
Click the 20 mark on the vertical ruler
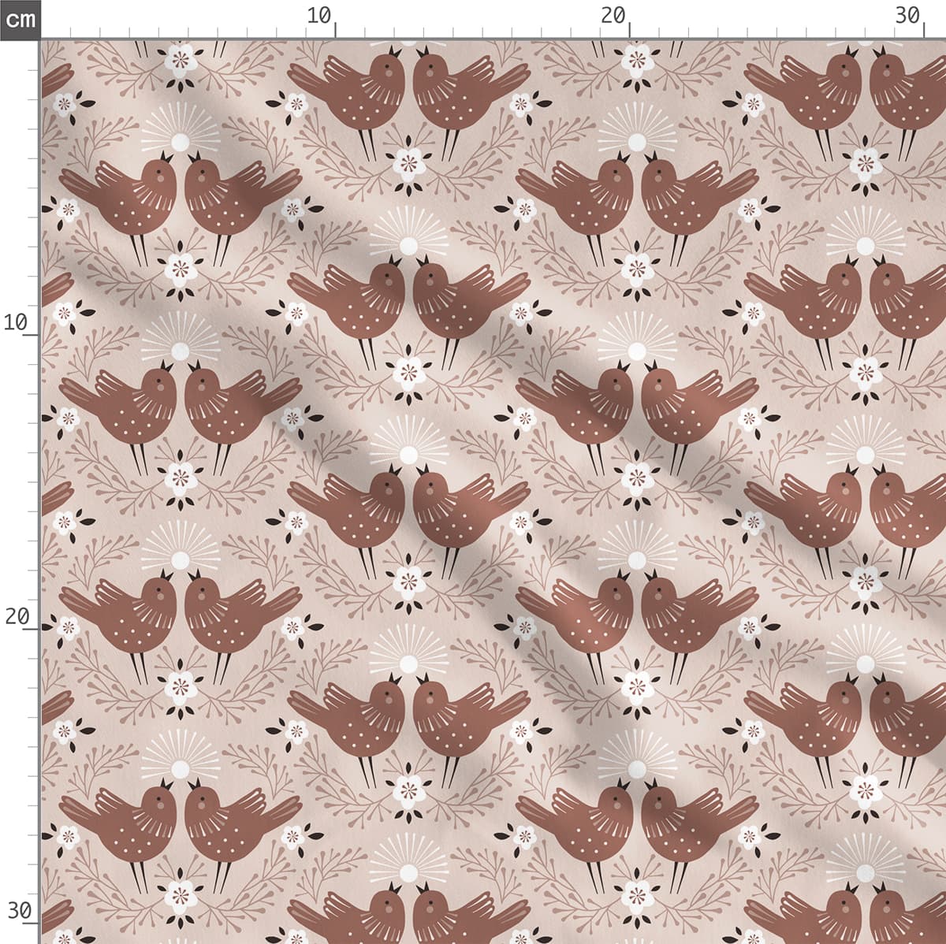coord(17,616)
